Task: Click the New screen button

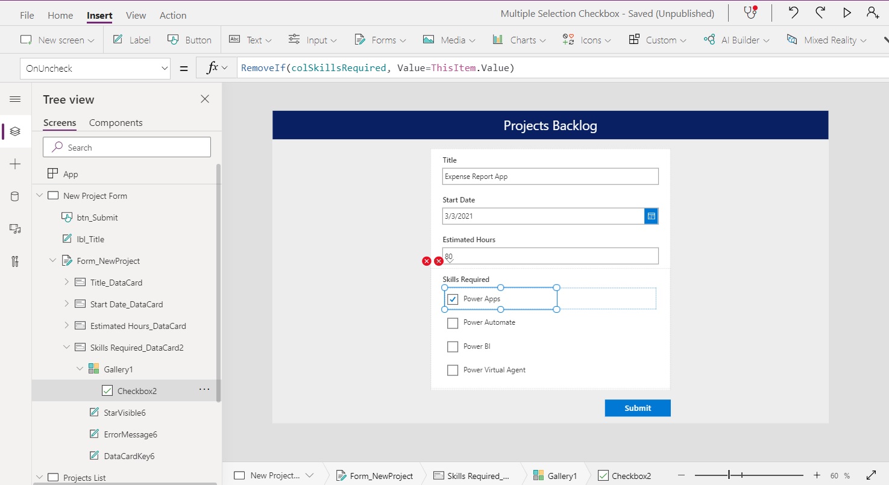Action: point(57,40)
